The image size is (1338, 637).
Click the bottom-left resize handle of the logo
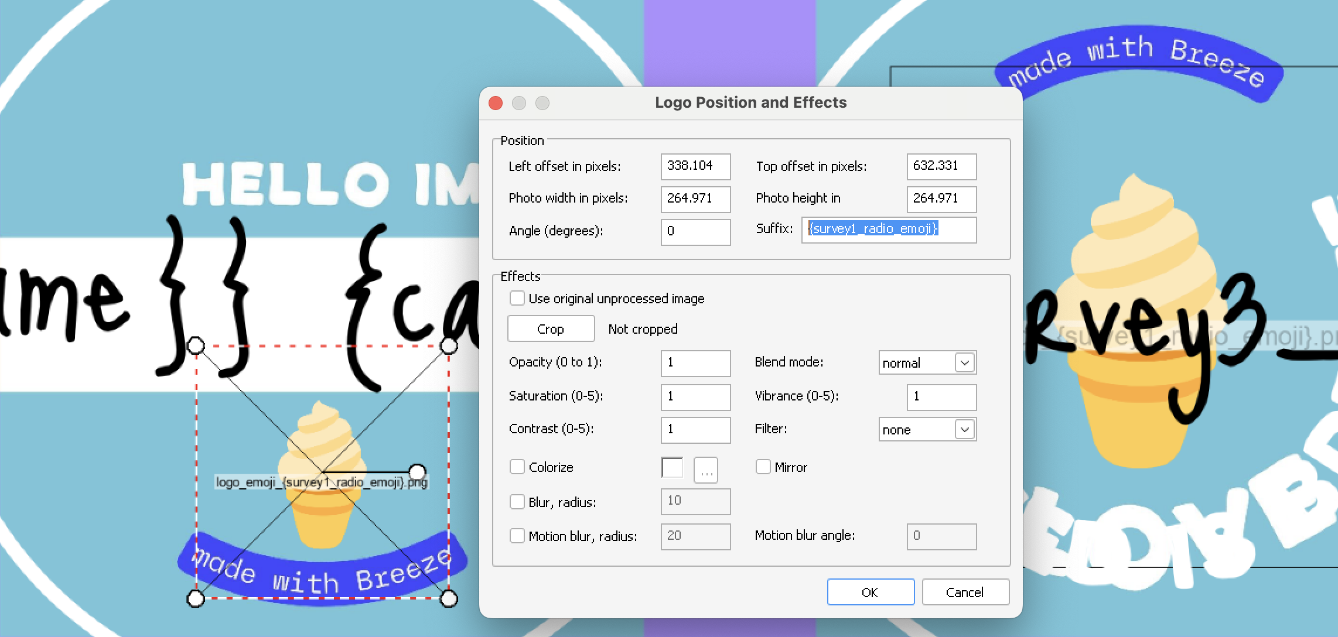196,598
